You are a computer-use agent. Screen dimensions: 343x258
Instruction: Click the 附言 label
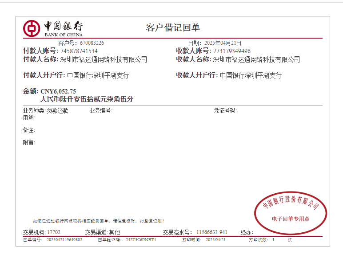[x=29, y=143]
